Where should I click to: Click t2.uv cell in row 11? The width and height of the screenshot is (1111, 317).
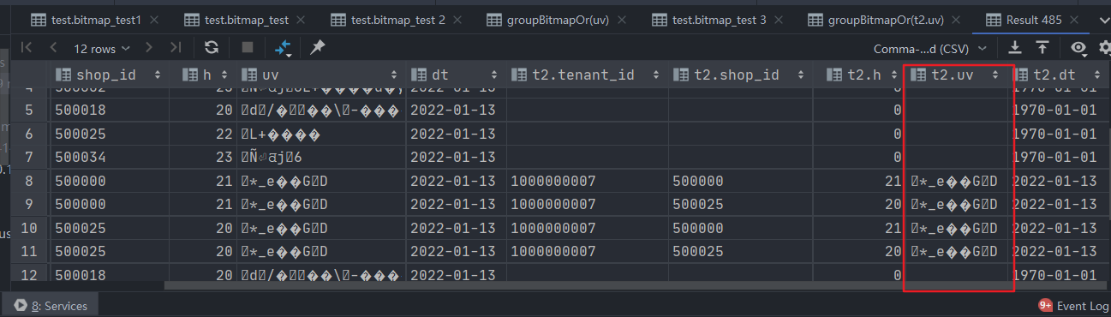pyautogui.click(x=957, y=252)
